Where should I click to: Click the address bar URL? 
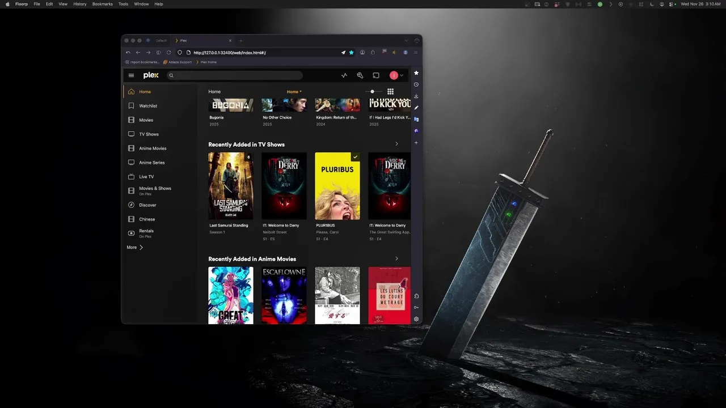pyautogui.click(x=230, y=53)
